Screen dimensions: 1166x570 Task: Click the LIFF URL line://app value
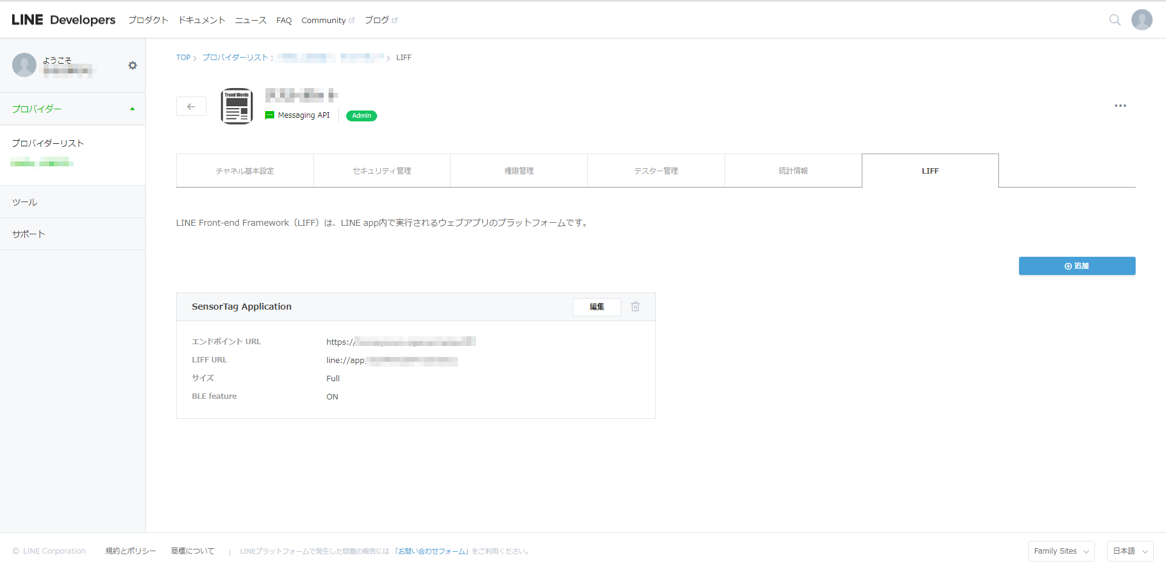click(392, 361)
